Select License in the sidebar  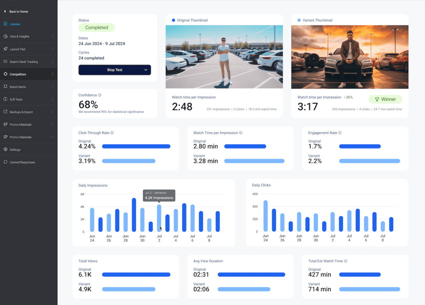tap(15, 24)
